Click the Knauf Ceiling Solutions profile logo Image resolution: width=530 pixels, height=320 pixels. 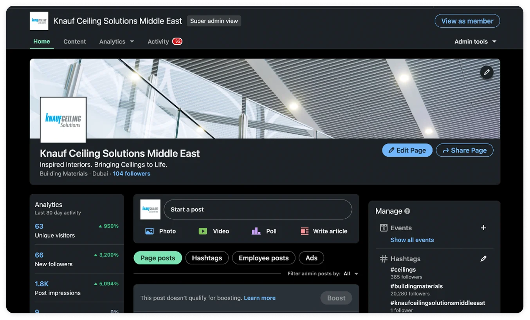[63, 120]
